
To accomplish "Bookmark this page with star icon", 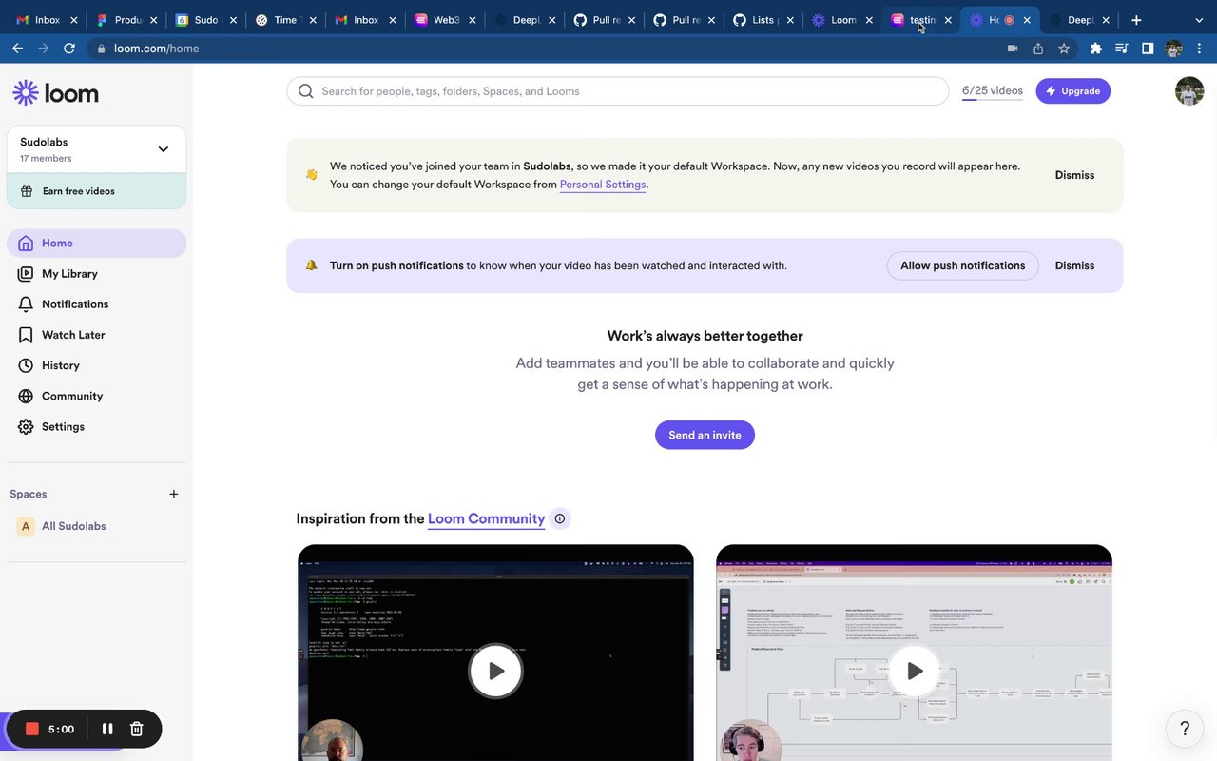I will click(x=1064, y=48).
